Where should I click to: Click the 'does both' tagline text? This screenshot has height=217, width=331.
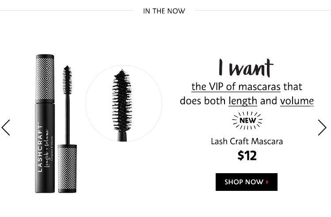[x=202, y=101]
